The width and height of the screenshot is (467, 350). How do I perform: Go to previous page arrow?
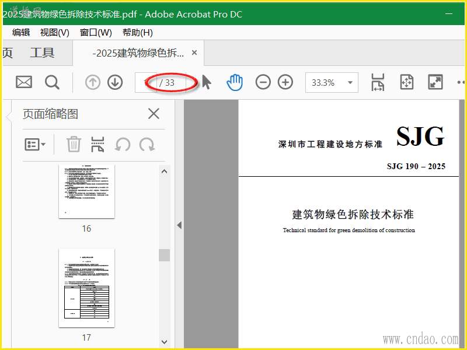pyautogui.click(x=93, y=82)
